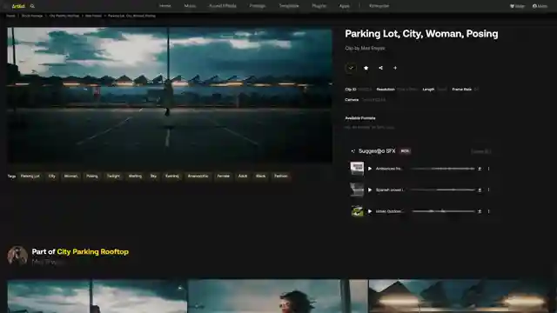Download the Urban Outdoor sound effect
Viewport: 557px width, 313px height.
coord(480,211)
